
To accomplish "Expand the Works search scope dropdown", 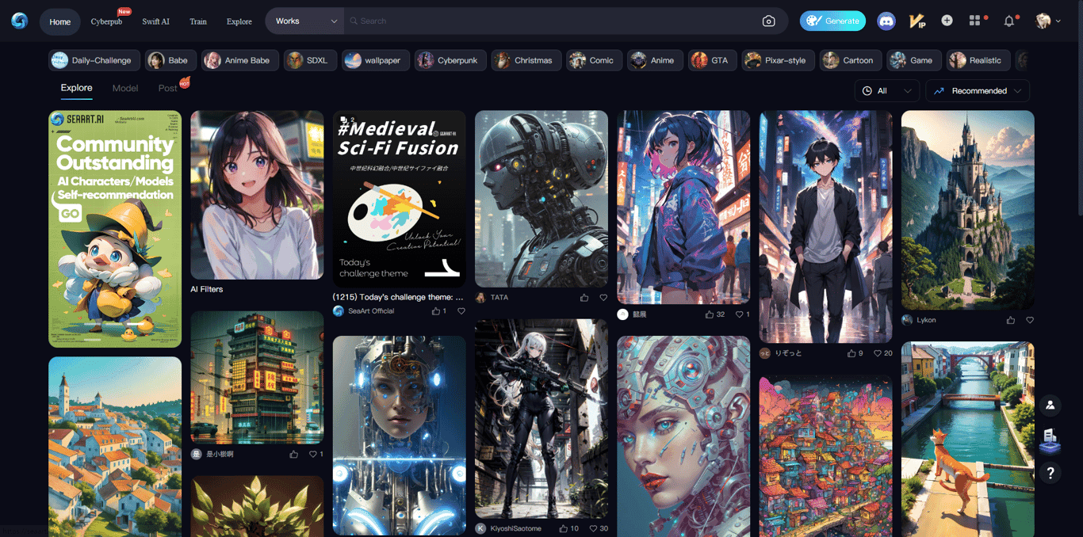I will [x=305, y=21].
